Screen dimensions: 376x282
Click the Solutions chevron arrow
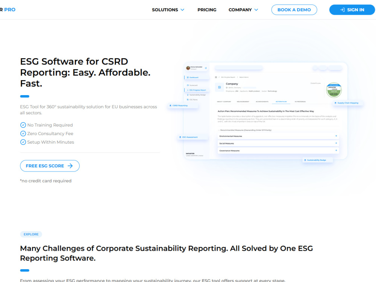pos(182,10)
